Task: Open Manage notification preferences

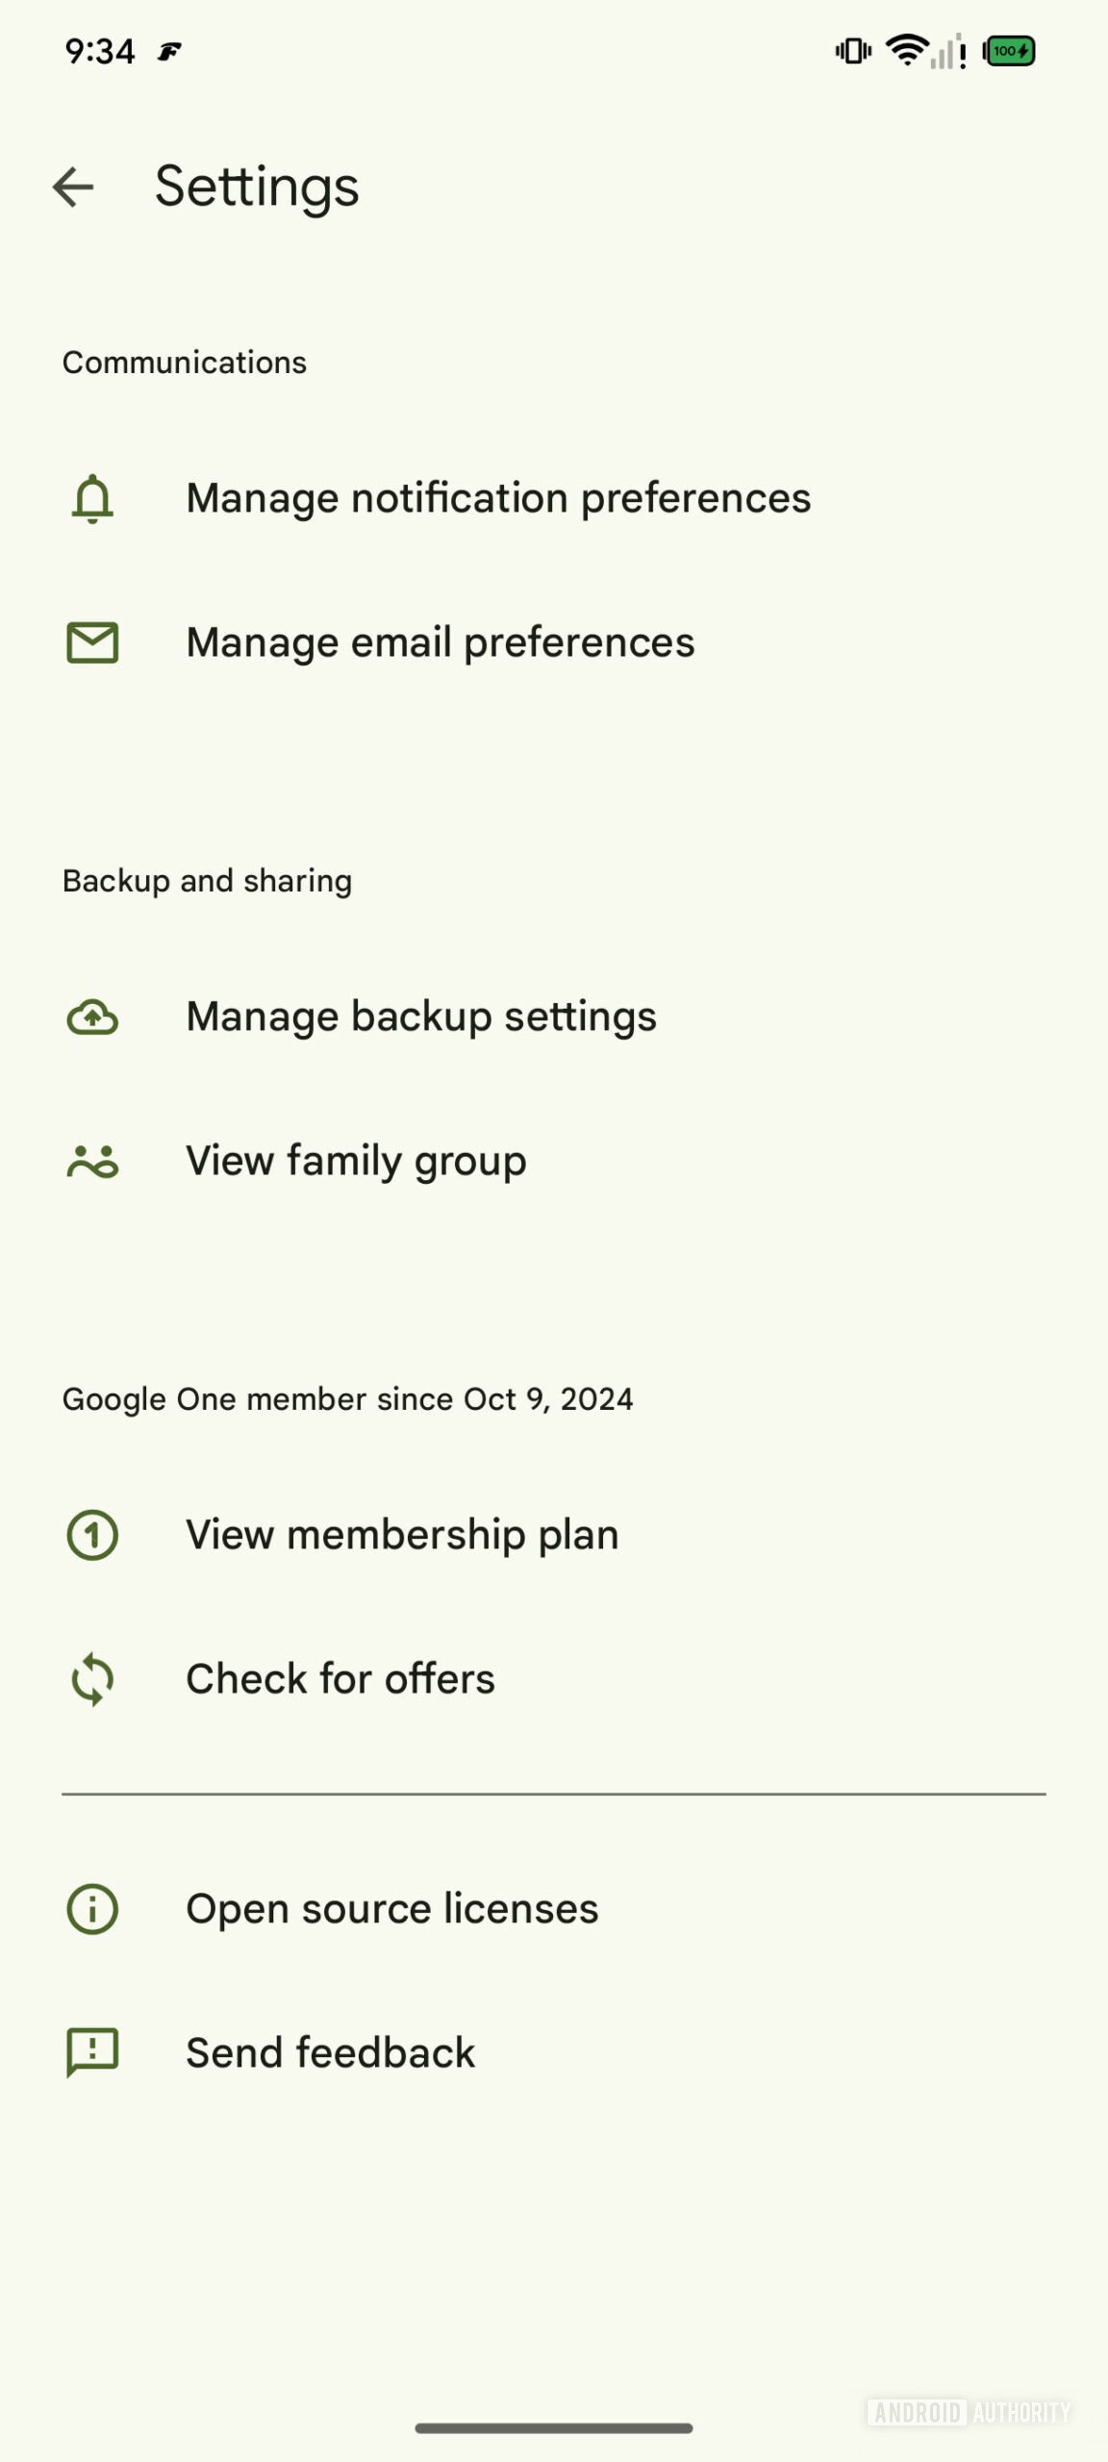Action: (498, 498)
